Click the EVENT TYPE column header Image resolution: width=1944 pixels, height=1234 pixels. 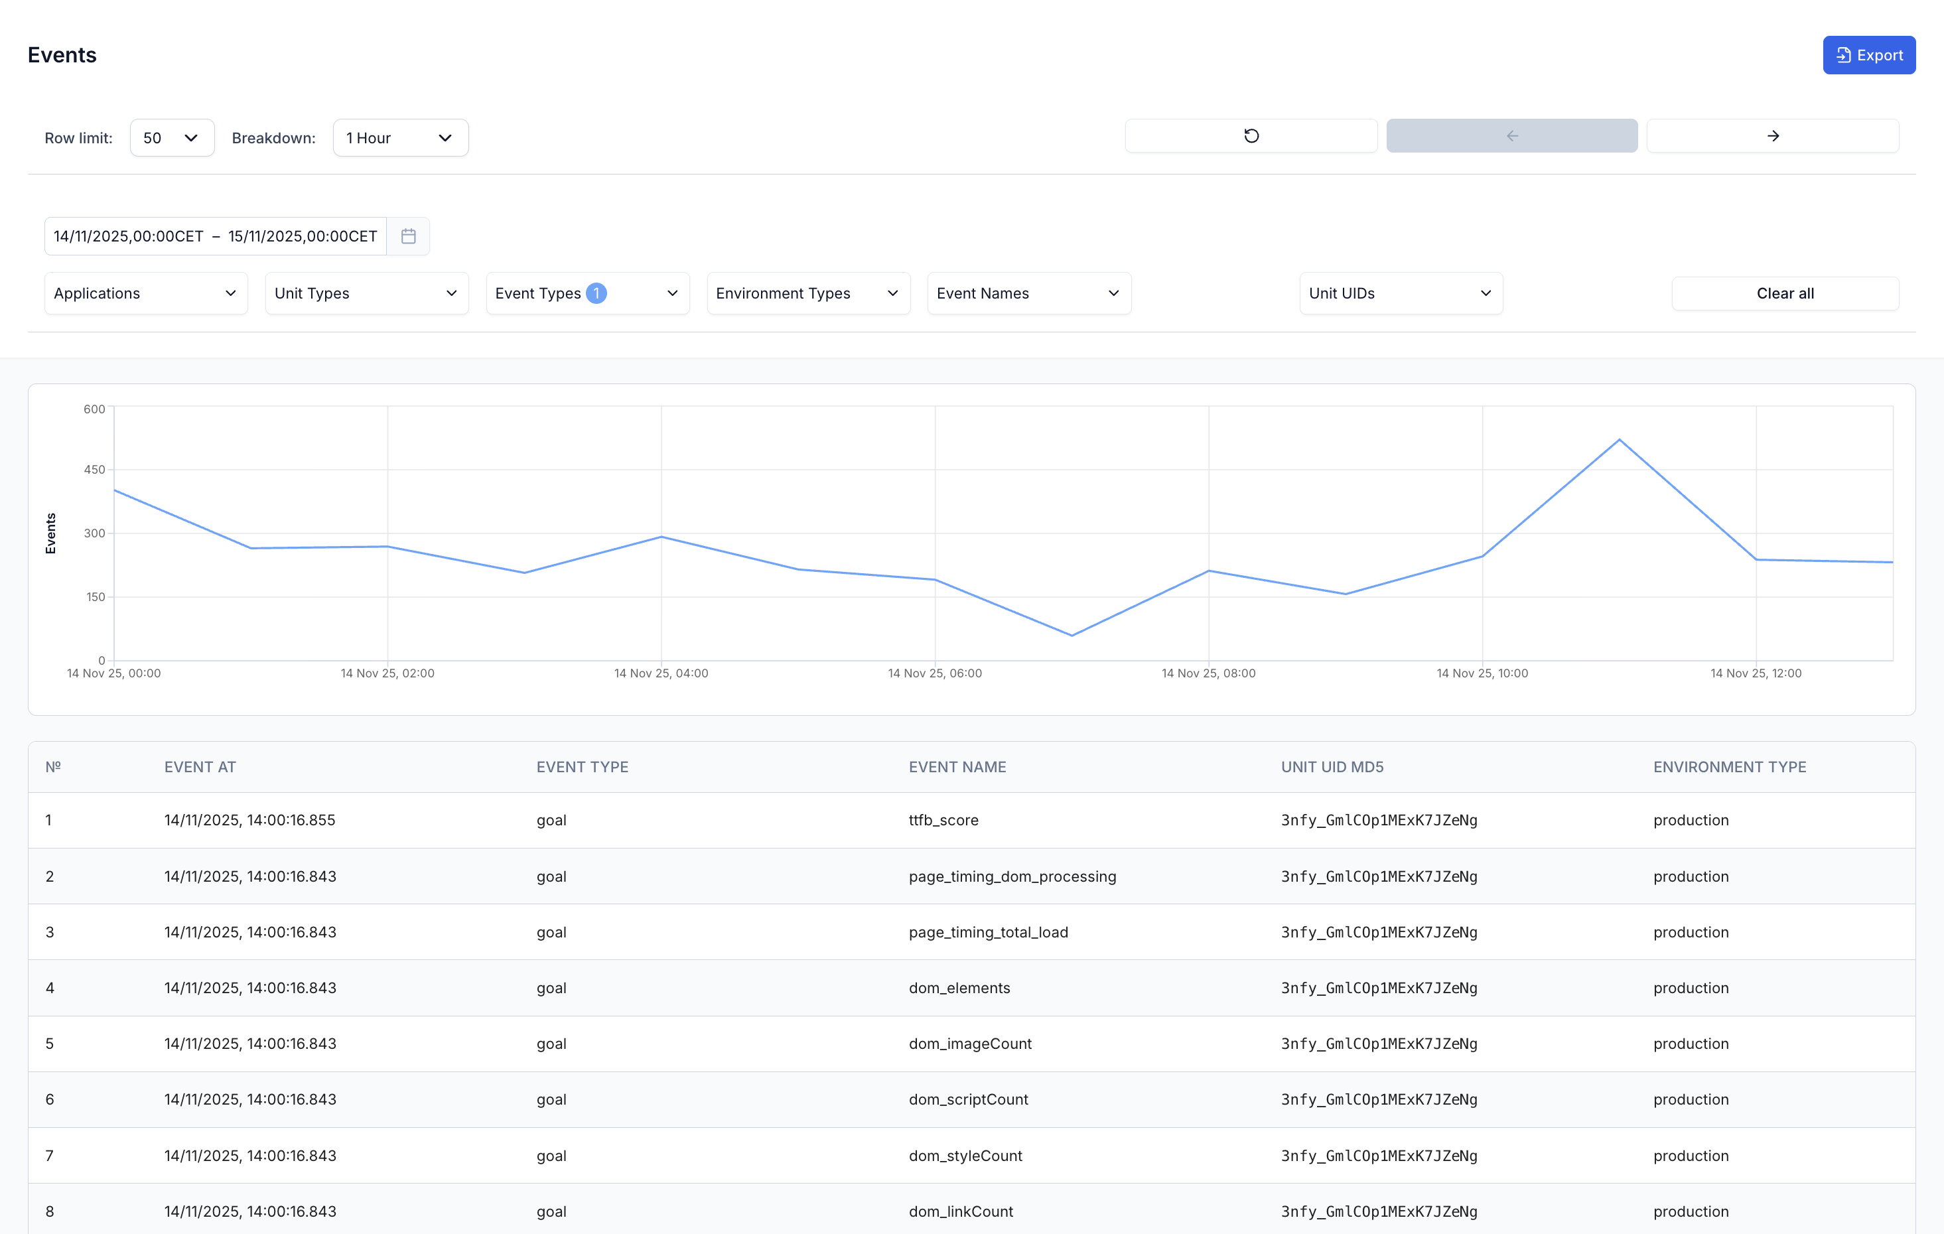click(x=582, y=768)
